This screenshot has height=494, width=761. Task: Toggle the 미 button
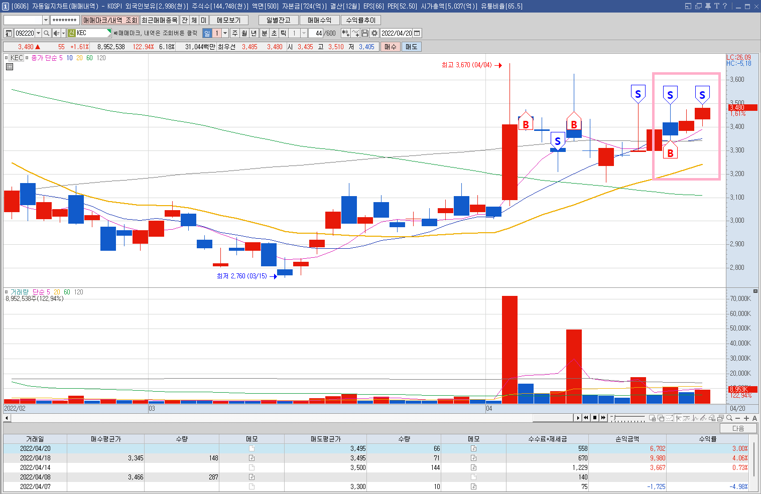click(x=204, y=20)
